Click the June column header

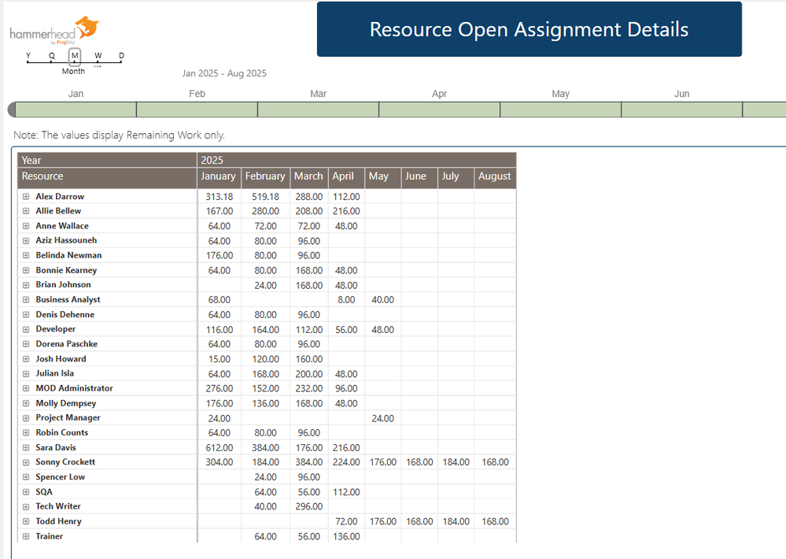419,178
